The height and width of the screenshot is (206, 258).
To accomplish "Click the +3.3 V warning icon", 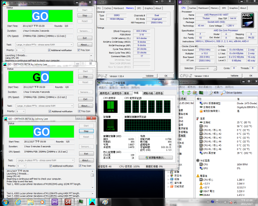I will [201, 183].
